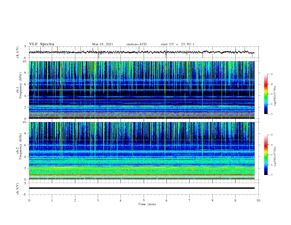The height and width of the screenshot is (225, 291).
Task: Click the "-3" tick on ch.1 colorbar
Action: click(271, 74)
